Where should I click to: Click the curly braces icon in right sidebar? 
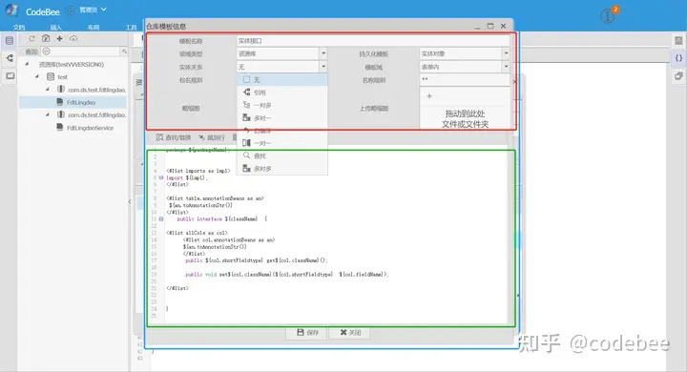click(678, 58)
